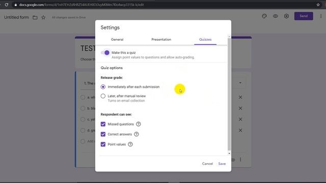Image resolution: width=326 pixels, height=183 pixels.
Task: Click the settings dialog scrollbar
Action: pyautogui.click(x=229, y=95)
